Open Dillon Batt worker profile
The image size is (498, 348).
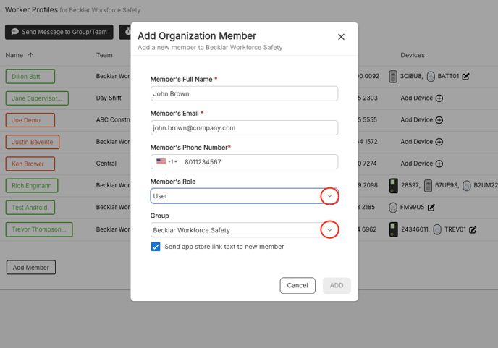click(x=30, y=77)
